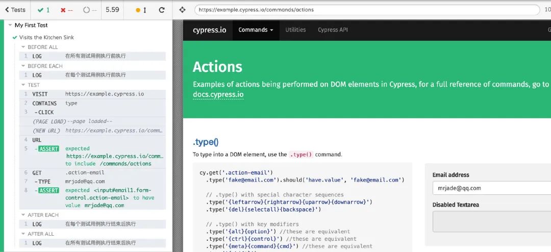Go back to the Tests list
This screenshot has height=252, width=551.
(x=15, y=10)
